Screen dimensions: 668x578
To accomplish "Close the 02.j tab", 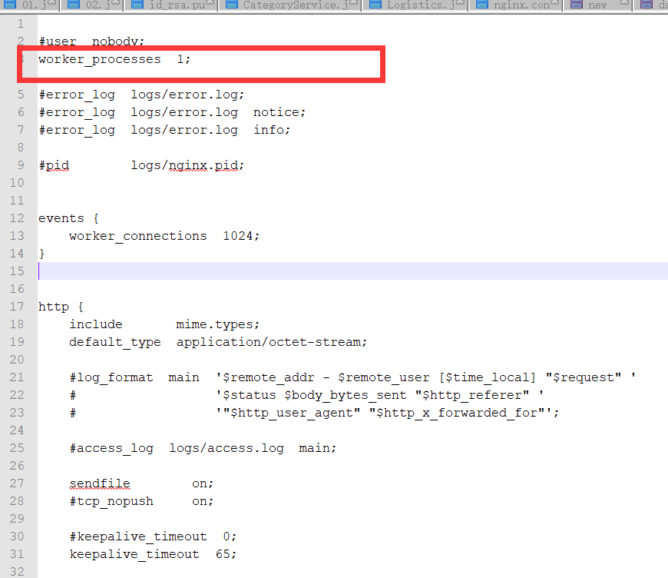I will click(x=115, y=2).
